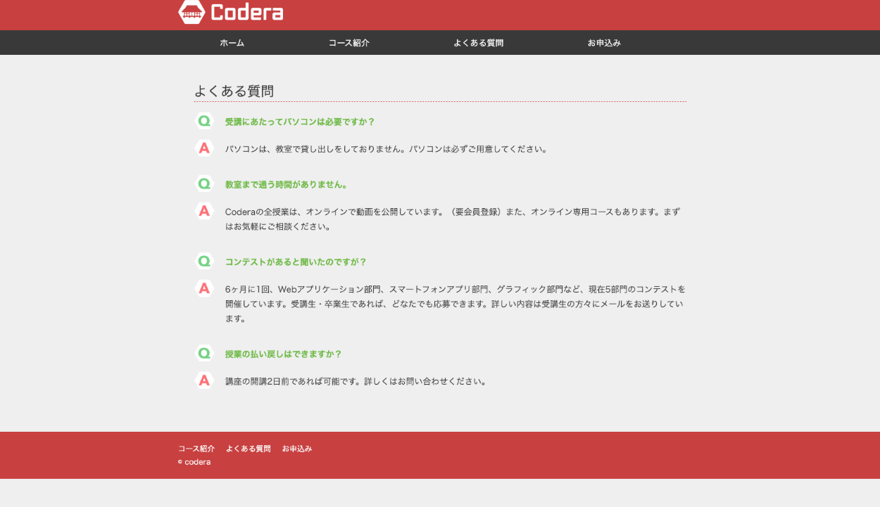The image size is (880, 507).
Task: Expand question 受講にあたってパソコンは必要ですか？
Action: click(299, 122)
